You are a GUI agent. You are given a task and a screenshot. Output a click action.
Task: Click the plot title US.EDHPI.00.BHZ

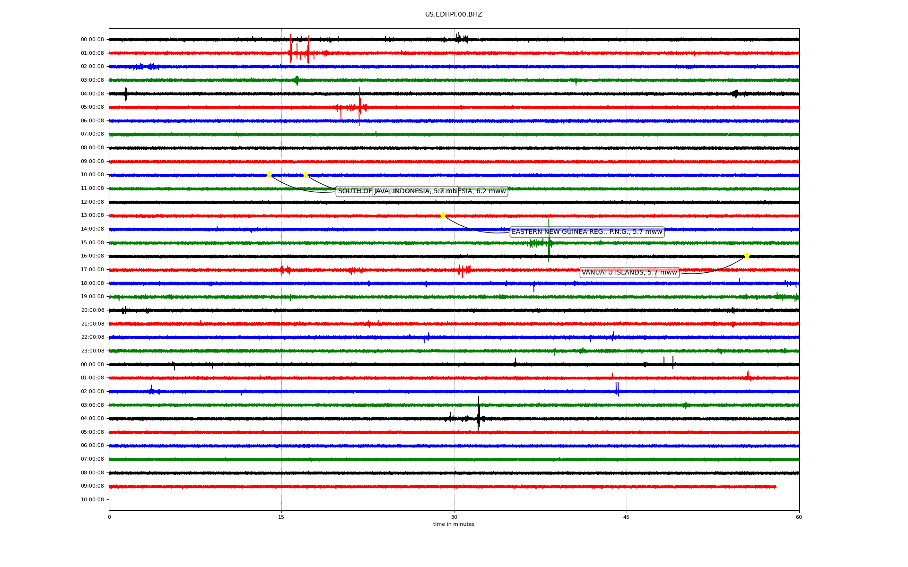click(454, 15)
